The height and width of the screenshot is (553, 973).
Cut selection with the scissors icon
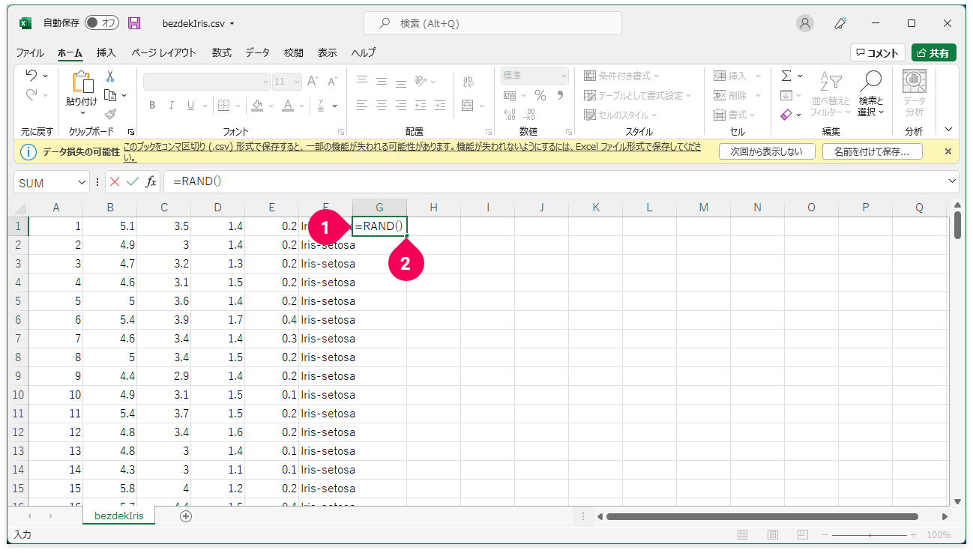point(110,76)
